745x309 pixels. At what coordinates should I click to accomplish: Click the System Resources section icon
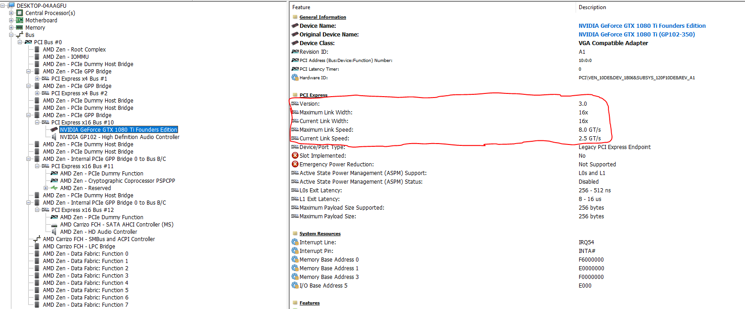point(295,233)
